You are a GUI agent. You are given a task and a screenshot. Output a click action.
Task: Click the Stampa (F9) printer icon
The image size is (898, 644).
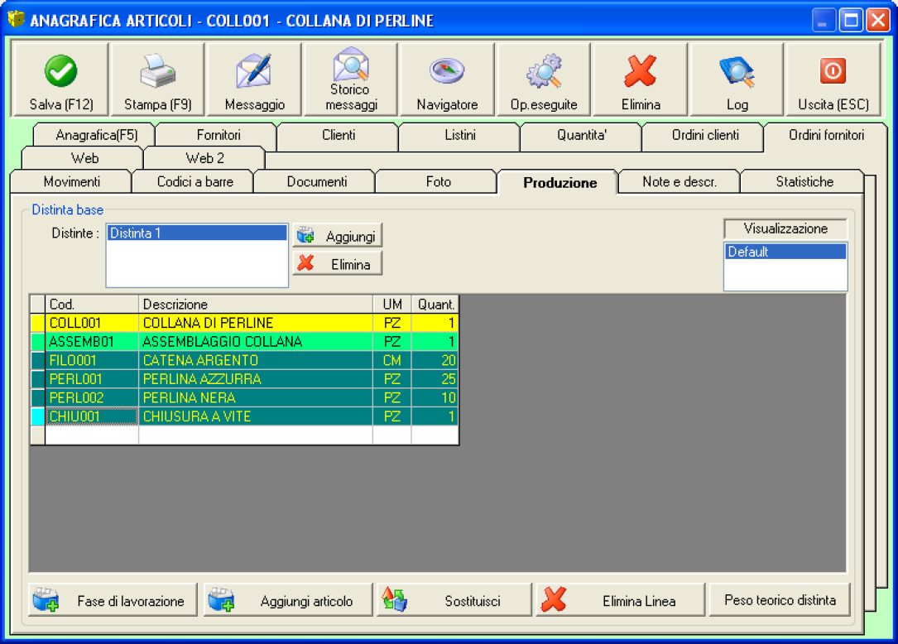click(x=157, y=71)
